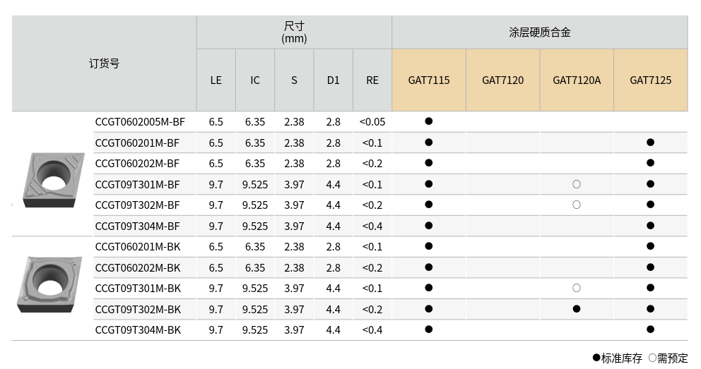Click GAT7115 dot in CCGT0602005M-BF row

[x=429, y=121]
